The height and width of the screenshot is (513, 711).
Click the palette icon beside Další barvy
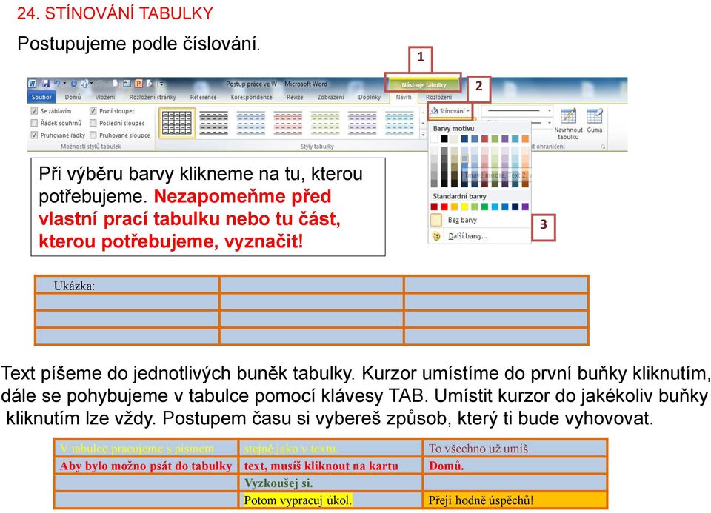pos(436,236)
